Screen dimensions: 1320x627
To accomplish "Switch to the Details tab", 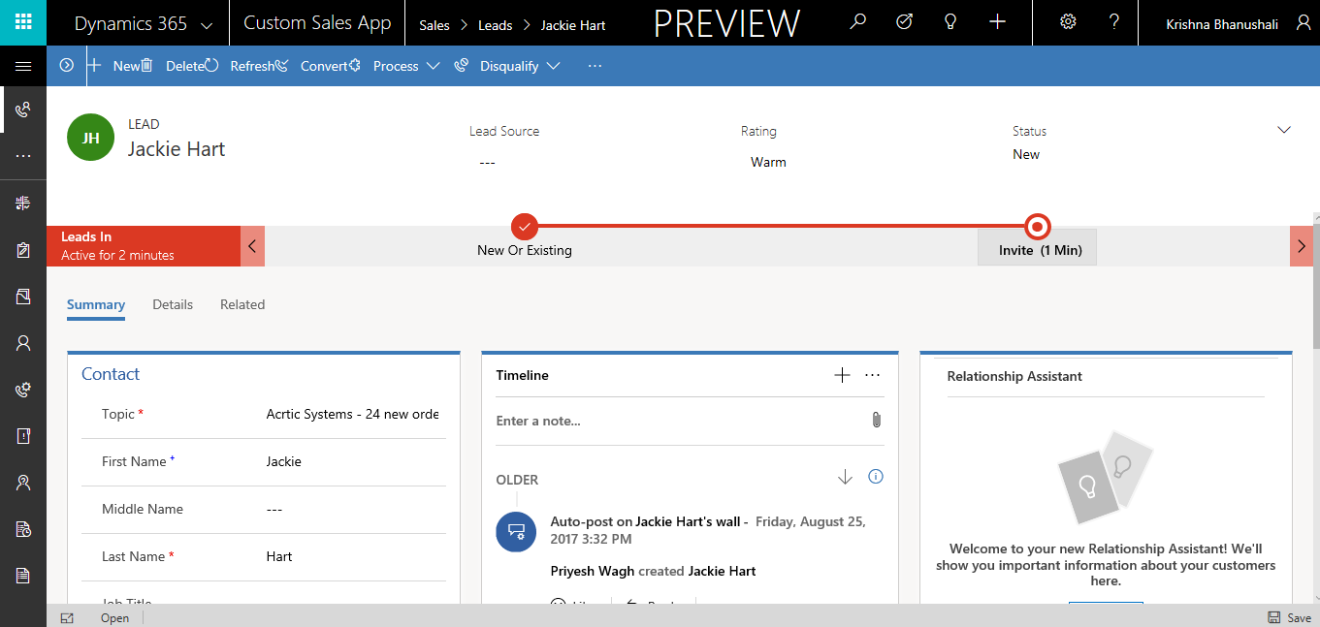I will [173, 304].
